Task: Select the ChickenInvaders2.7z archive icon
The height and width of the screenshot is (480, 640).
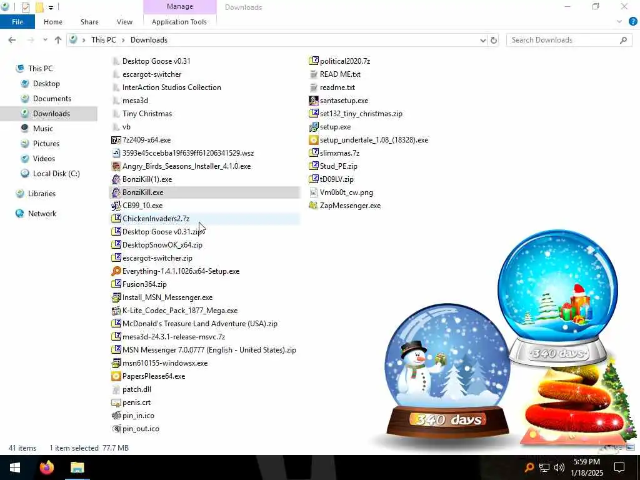Action: pyautogui.click(x=116, y=219)
